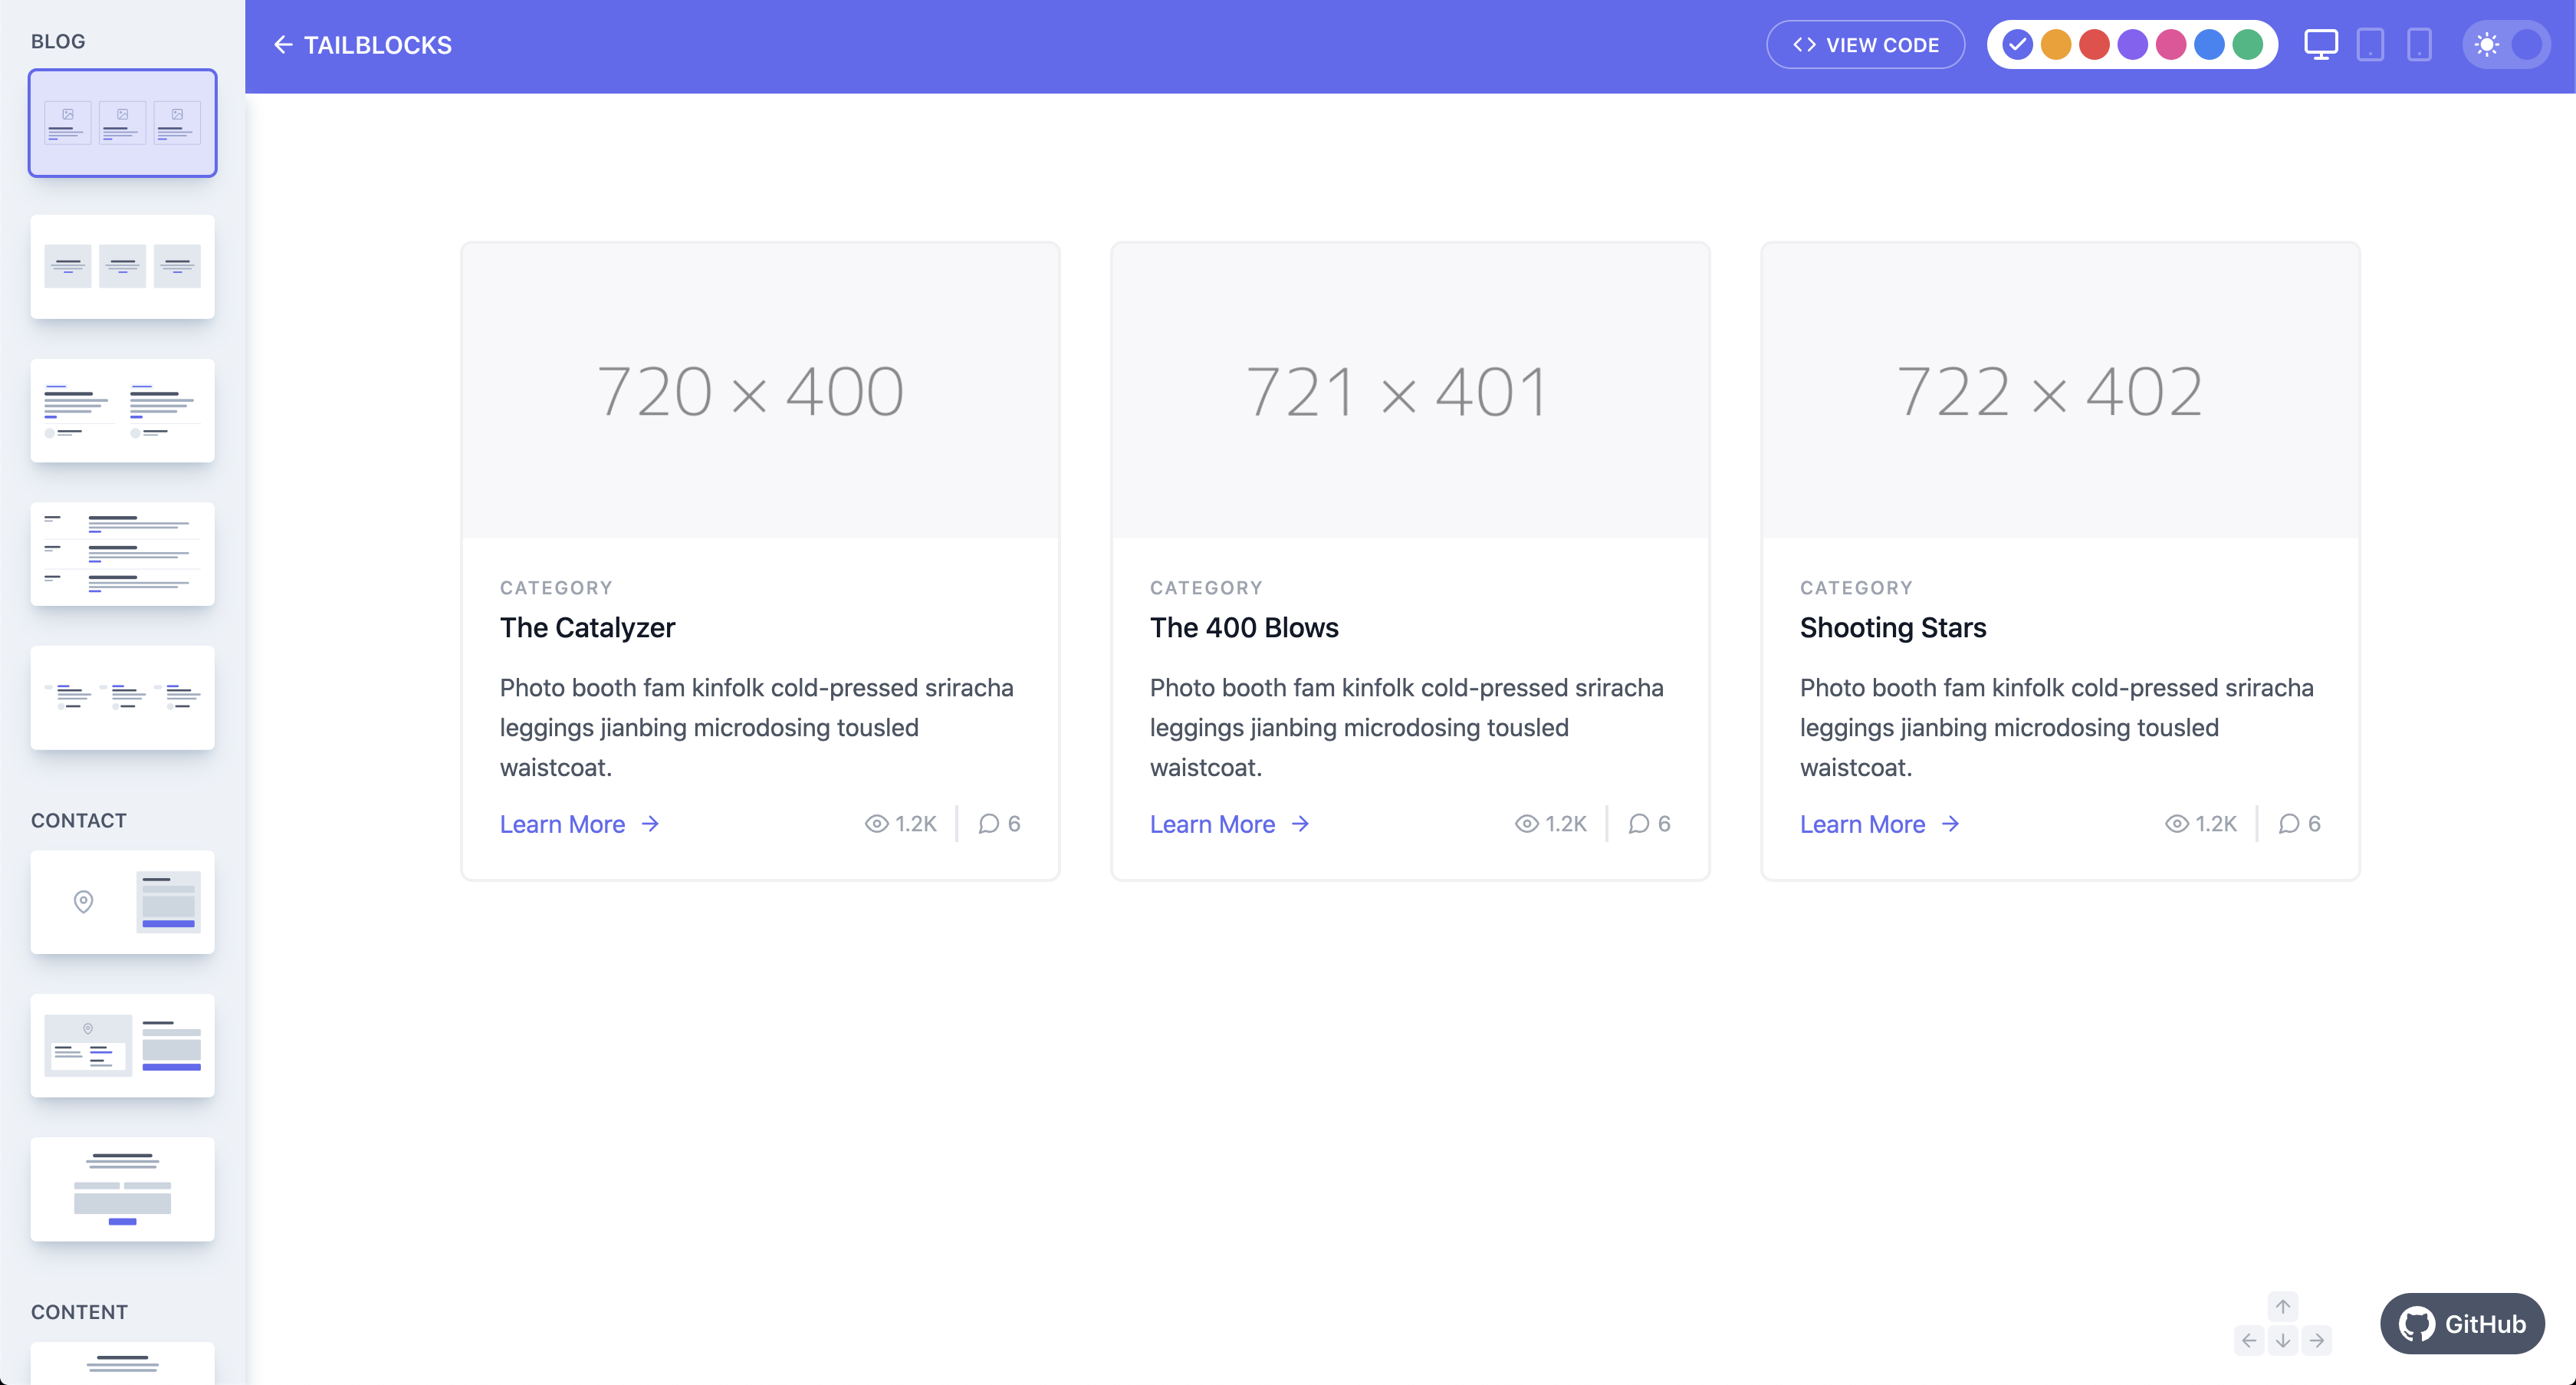Click comment bubble icon on Shooting Stars card
The height and width of the screenshot is (1385, 2576).
(2289, 824)
